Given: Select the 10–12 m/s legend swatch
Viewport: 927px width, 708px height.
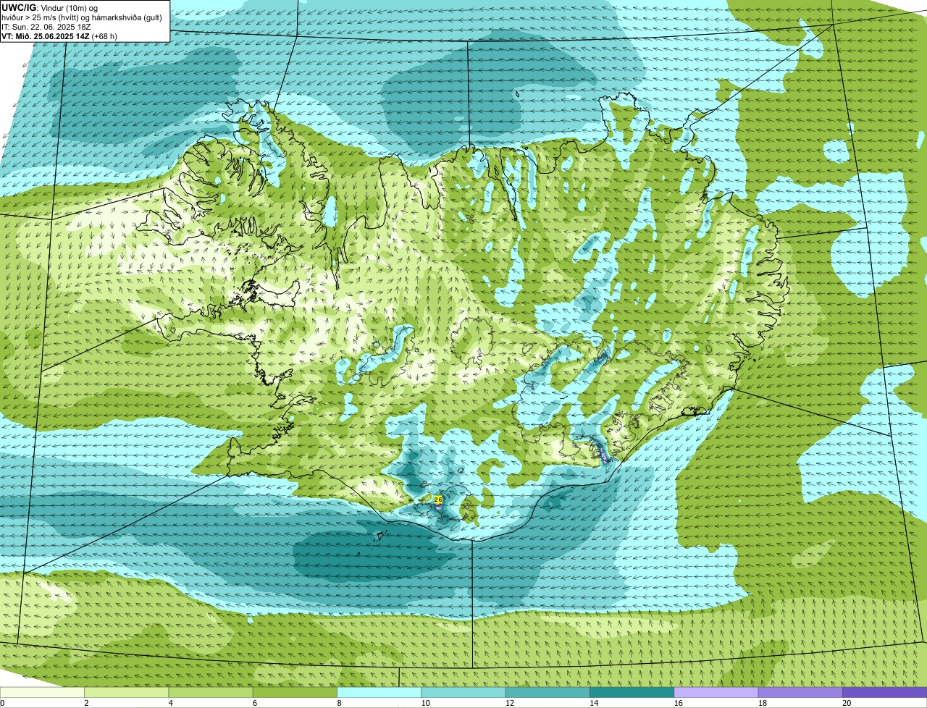Looking at the screenshot, I should click(463, 692).
